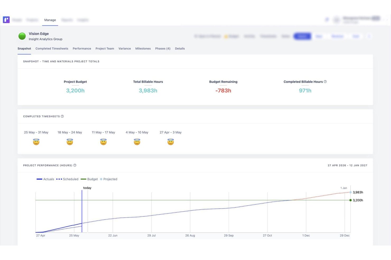The width and height of the screenshot is (391, 260).
Task: Click the '27 Oct' x-axis label
Action: (267, 236)
